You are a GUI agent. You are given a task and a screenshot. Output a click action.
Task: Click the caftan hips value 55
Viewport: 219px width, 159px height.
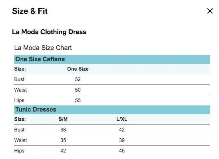click(78, 100)
